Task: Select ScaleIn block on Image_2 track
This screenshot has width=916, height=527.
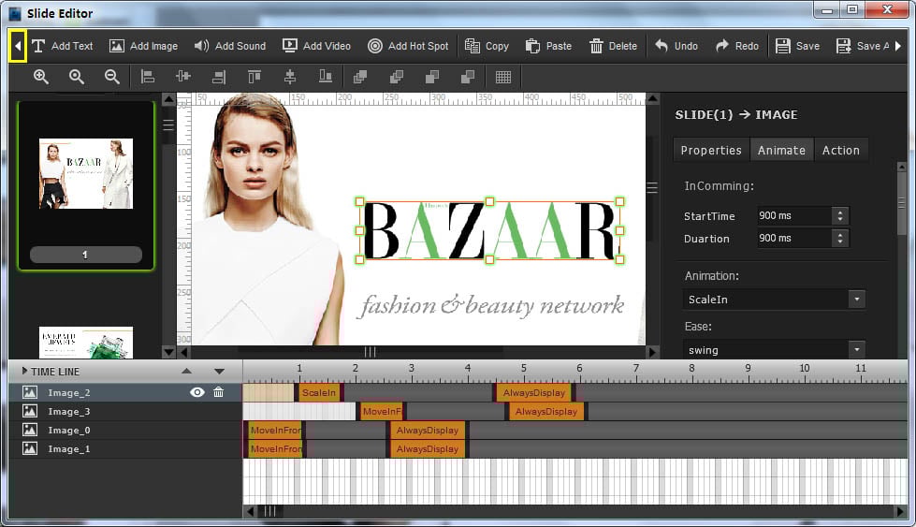Action: [x=320, y=392]
